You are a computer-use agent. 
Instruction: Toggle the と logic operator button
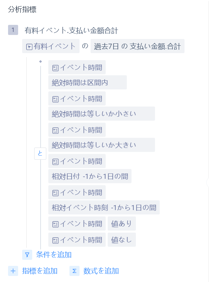click(40, 154)
